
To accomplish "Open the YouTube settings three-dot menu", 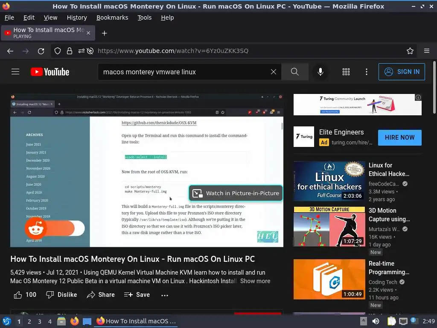I will tap(366, 72).
